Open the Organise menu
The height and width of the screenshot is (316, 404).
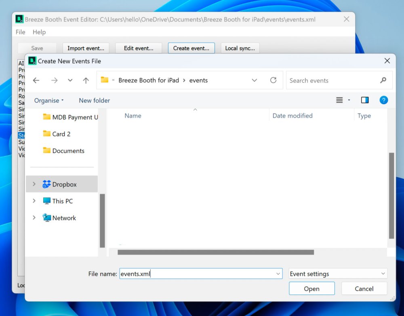tap(49, 101)
